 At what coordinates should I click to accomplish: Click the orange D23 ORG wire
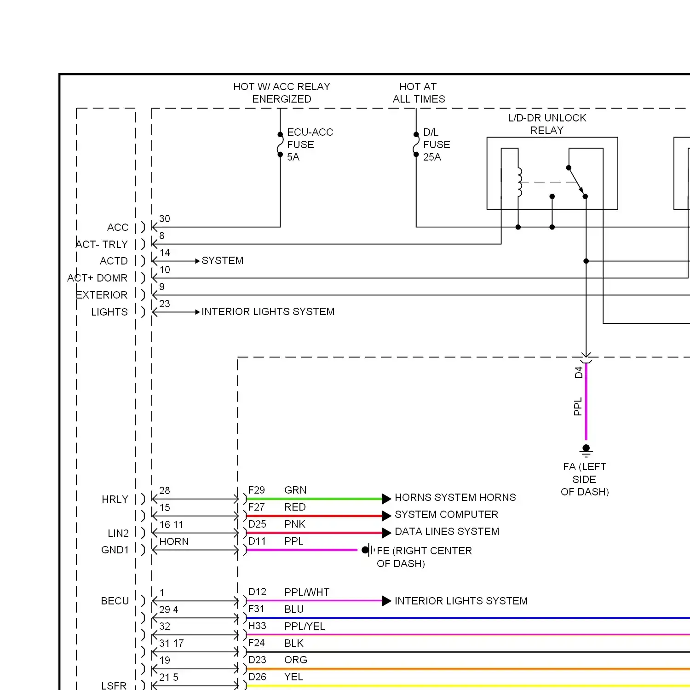pos(468,669)
